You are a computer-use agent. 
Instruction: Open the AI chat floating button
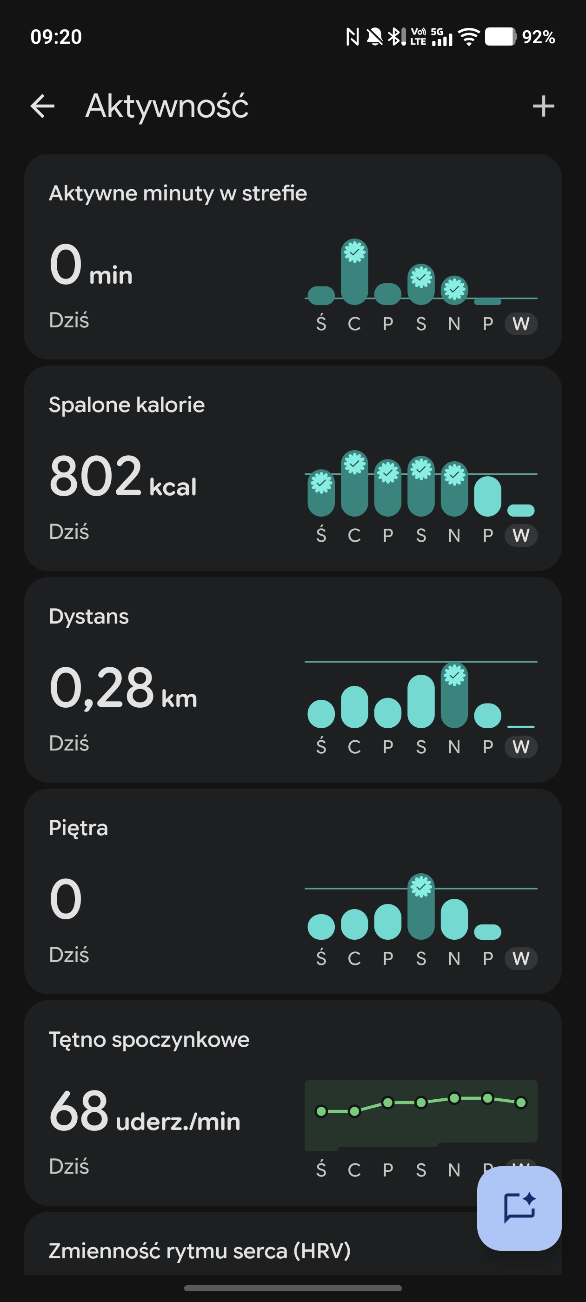point(519,1208)
